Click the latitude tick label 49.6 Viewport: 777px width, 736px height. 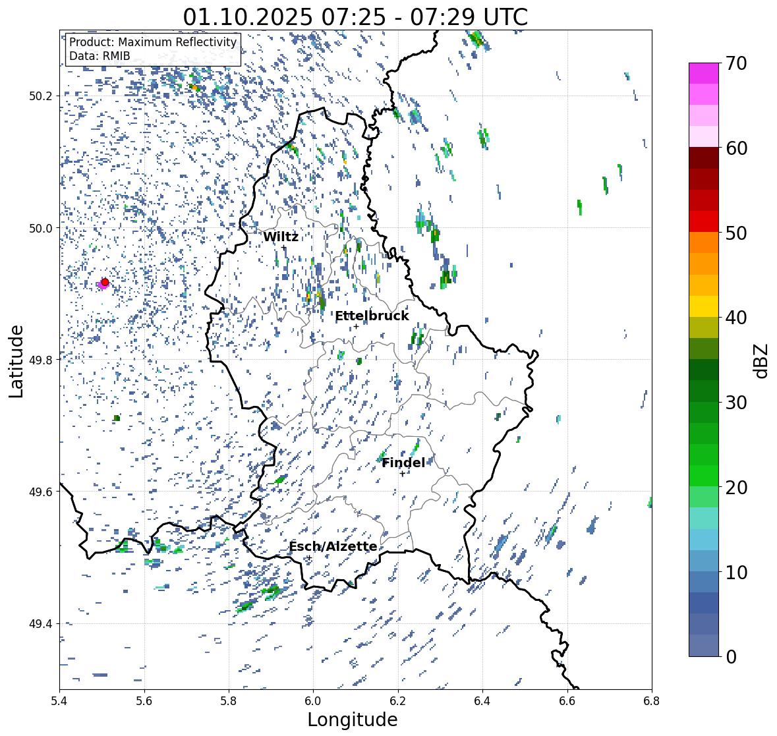41,492
